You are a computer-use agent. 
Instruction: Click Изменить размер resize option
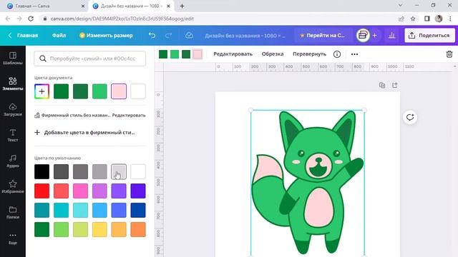pos(106,35)
